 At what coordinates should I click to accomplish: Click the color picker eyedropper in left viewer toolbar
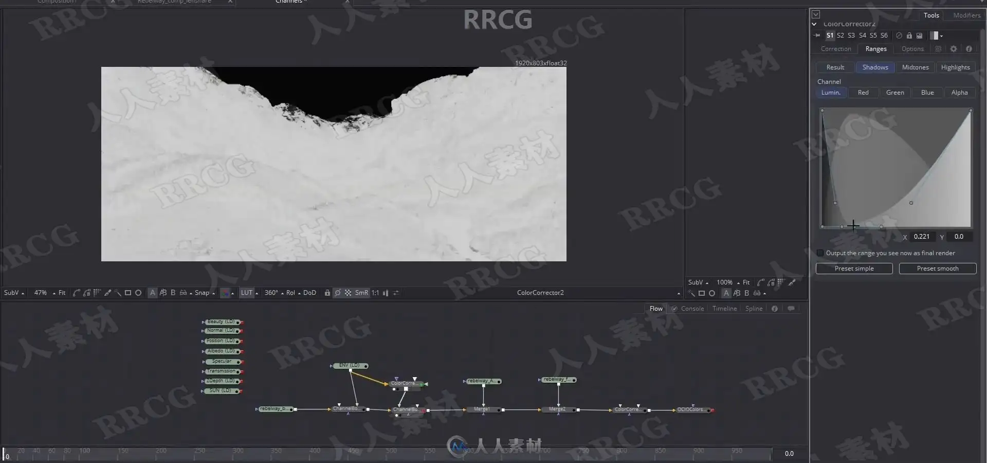pos(107,293)
